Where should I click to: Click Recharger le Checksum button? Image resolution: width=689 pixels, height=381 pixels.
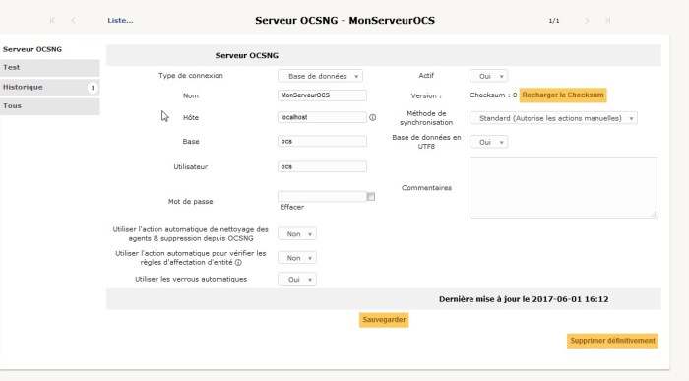(563, 95)
